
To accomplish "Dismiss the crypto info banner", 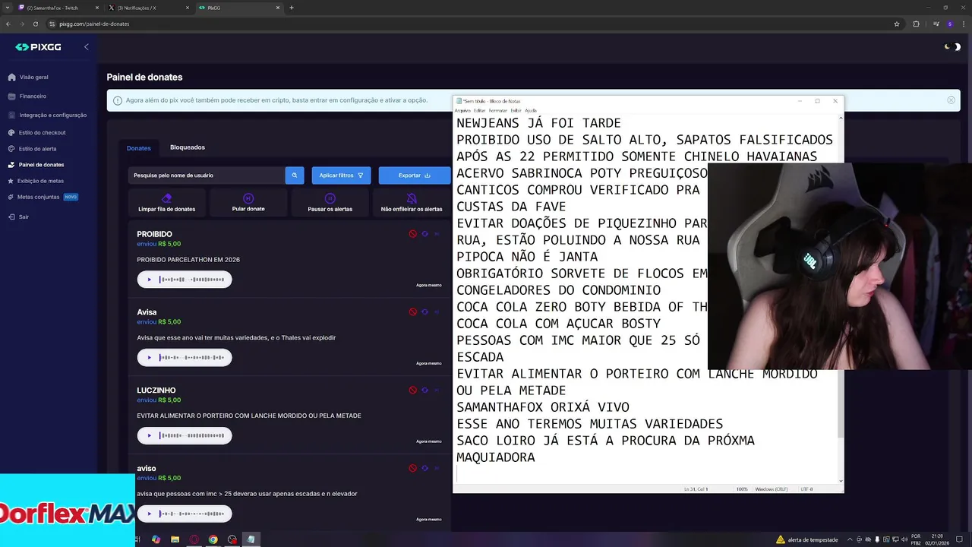I will (x=951, y=100).
